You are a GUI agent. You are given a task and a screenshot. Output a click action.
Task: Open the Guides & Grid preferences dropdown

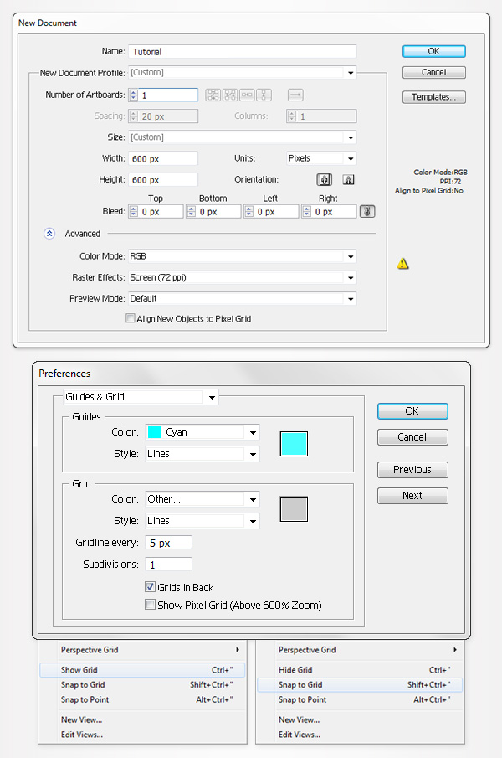tap(141, 397)
